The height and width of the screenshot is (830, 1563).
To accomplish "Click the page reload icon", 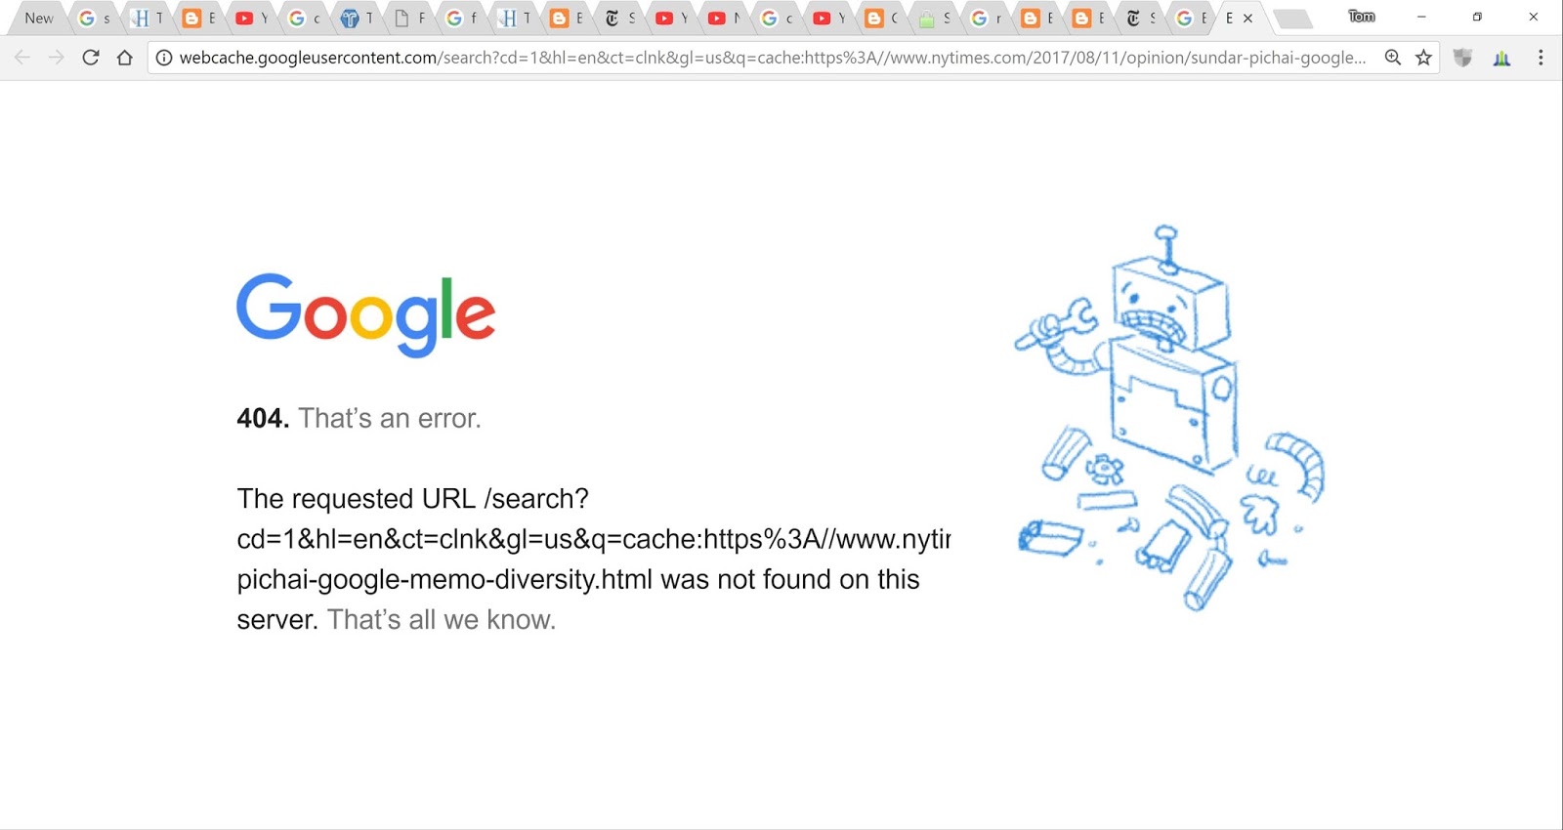I will (92, 57).
